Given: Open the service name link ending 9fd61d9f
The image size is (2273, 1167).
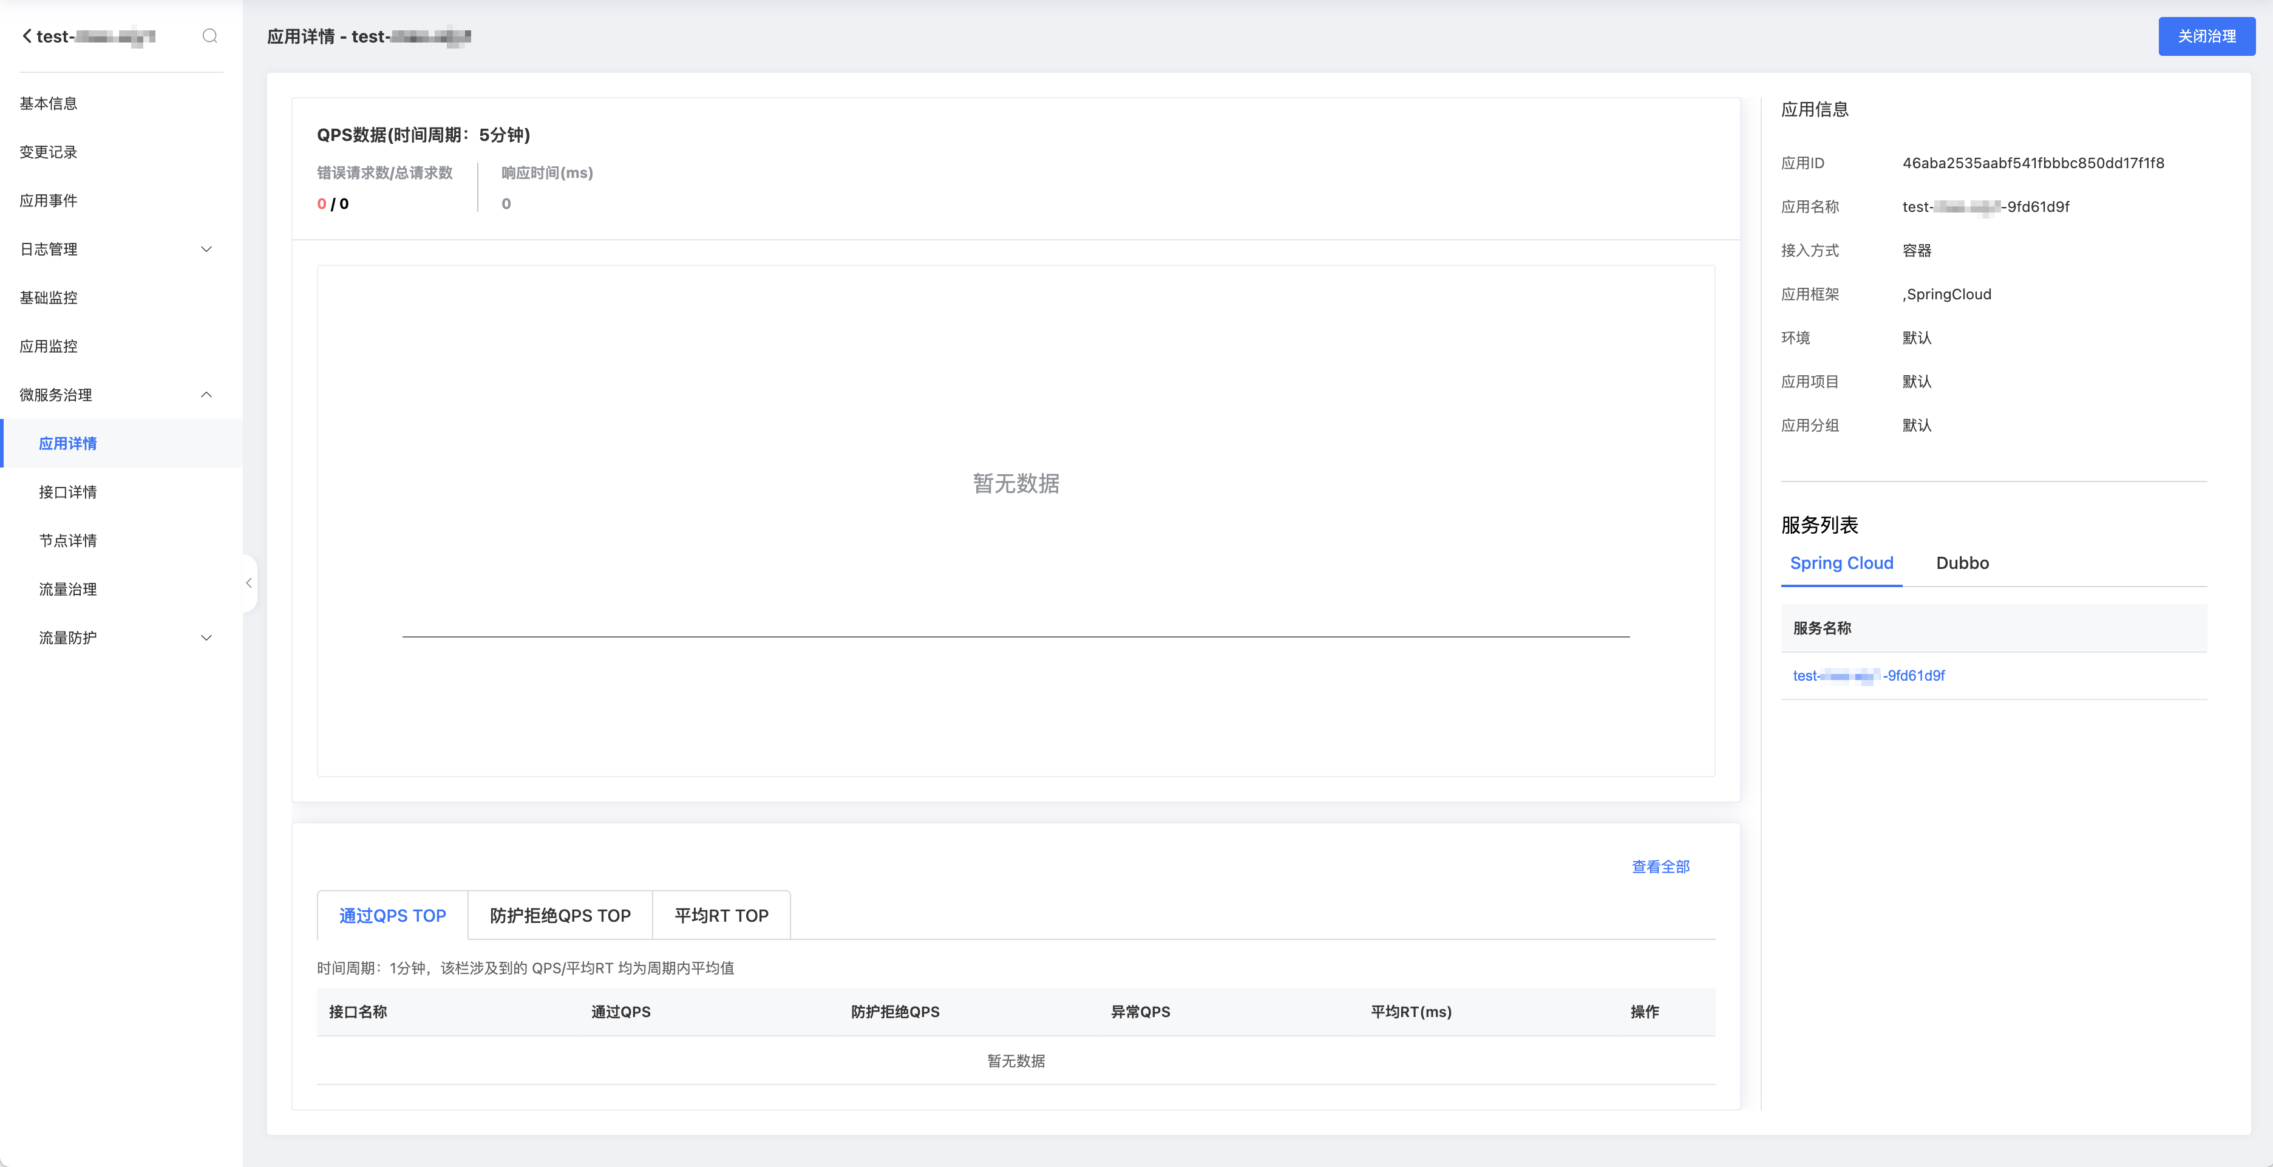Looking at the screenshot, I should [x=1868, y=675].
